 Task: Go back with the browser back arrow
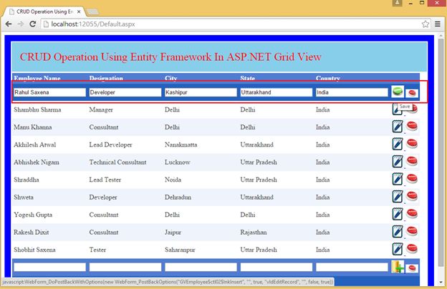coord(9,24)
